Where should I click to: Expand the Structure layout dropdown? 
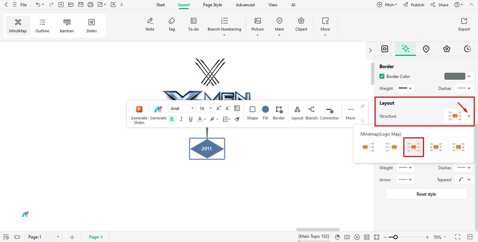coord(469,116)
